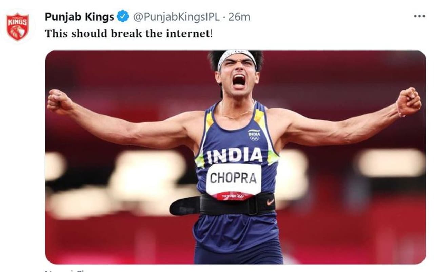Click the blue verified badge

[123, 16]
